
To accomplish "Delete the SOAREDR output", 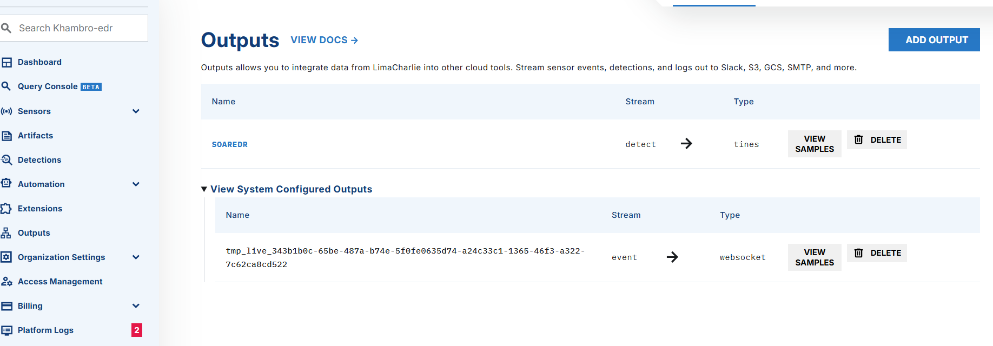I will [x=877, y=140].
